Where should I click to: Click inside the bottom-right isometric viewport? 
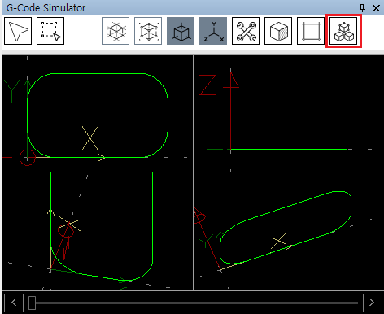(289, 231)
